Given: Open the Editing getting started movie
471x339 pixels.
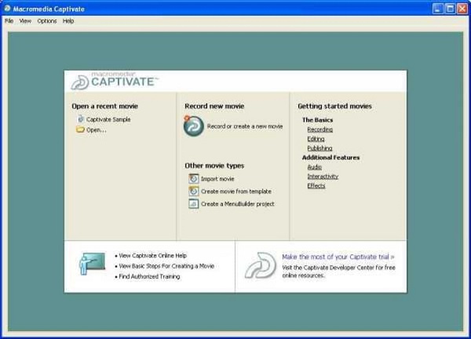Looking at the screenshot, I should tap(316, 139).
